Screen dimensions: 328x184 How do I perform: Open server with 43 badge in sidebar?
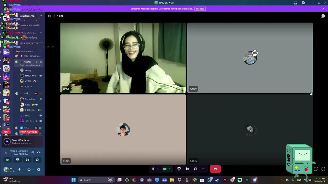tap(6, 109)
